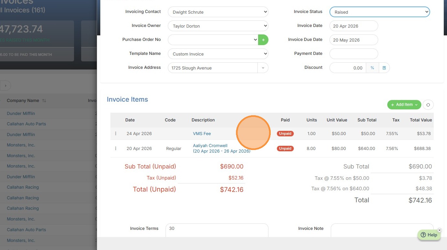This screenshot has width=447, height=250.
Task: Click the Invoice Date field
Action: pyautogui.click(x=354, y=26)
